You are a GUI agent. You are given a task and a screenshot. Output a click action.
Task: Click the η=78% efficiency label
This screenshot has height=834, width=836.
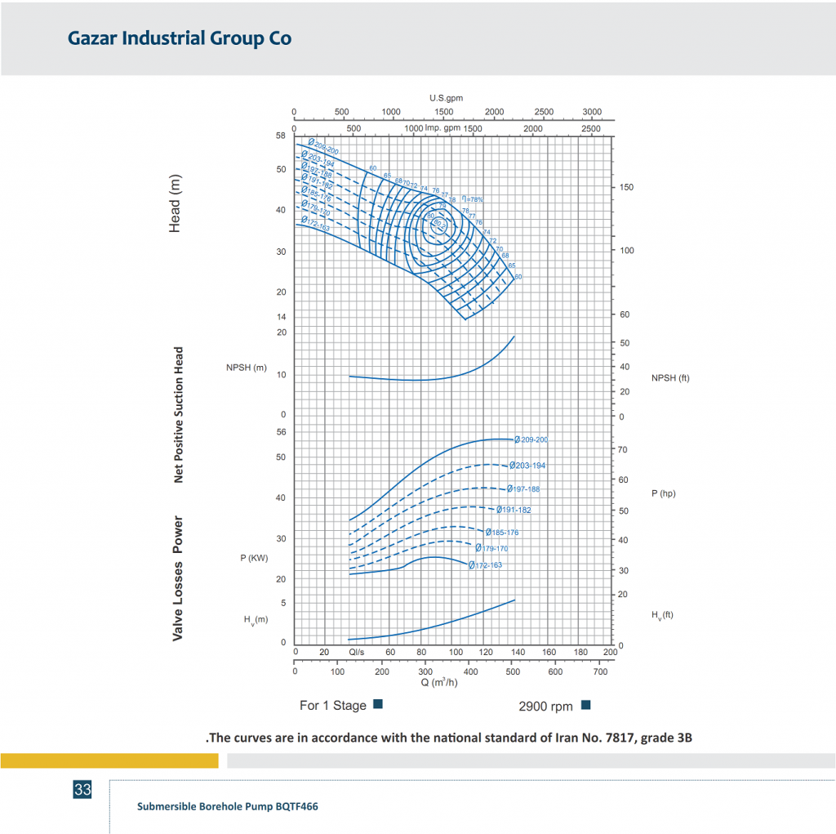point(473,199)
